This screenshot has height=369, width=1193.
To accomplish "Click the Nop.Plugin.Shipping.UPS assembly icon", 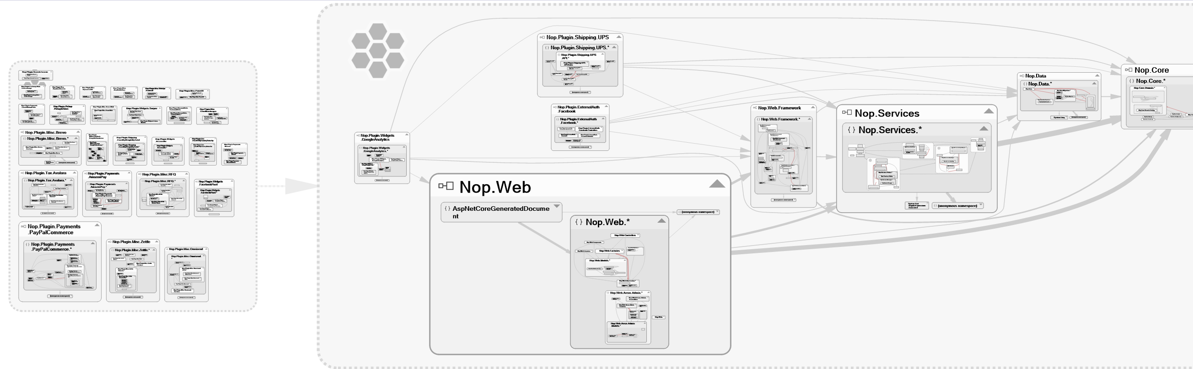I will pyautogui.click(x=543, y=37).
